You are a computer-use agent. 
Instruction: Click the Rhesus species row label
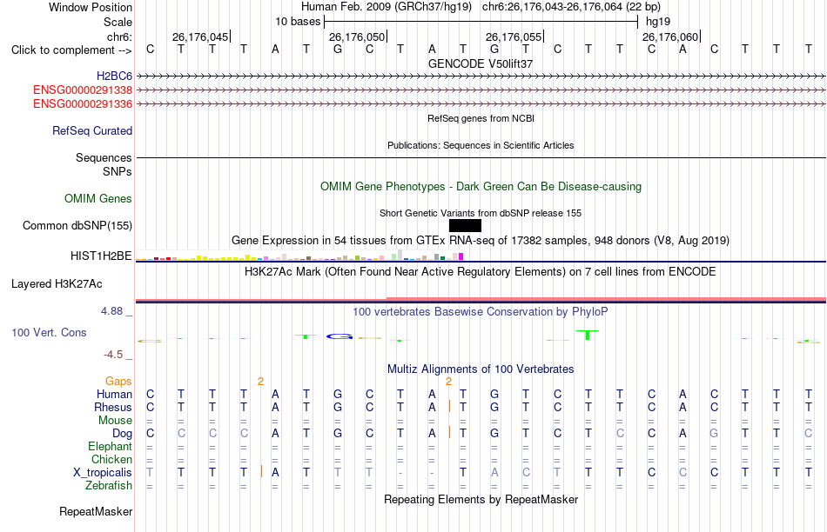point(113,407)
